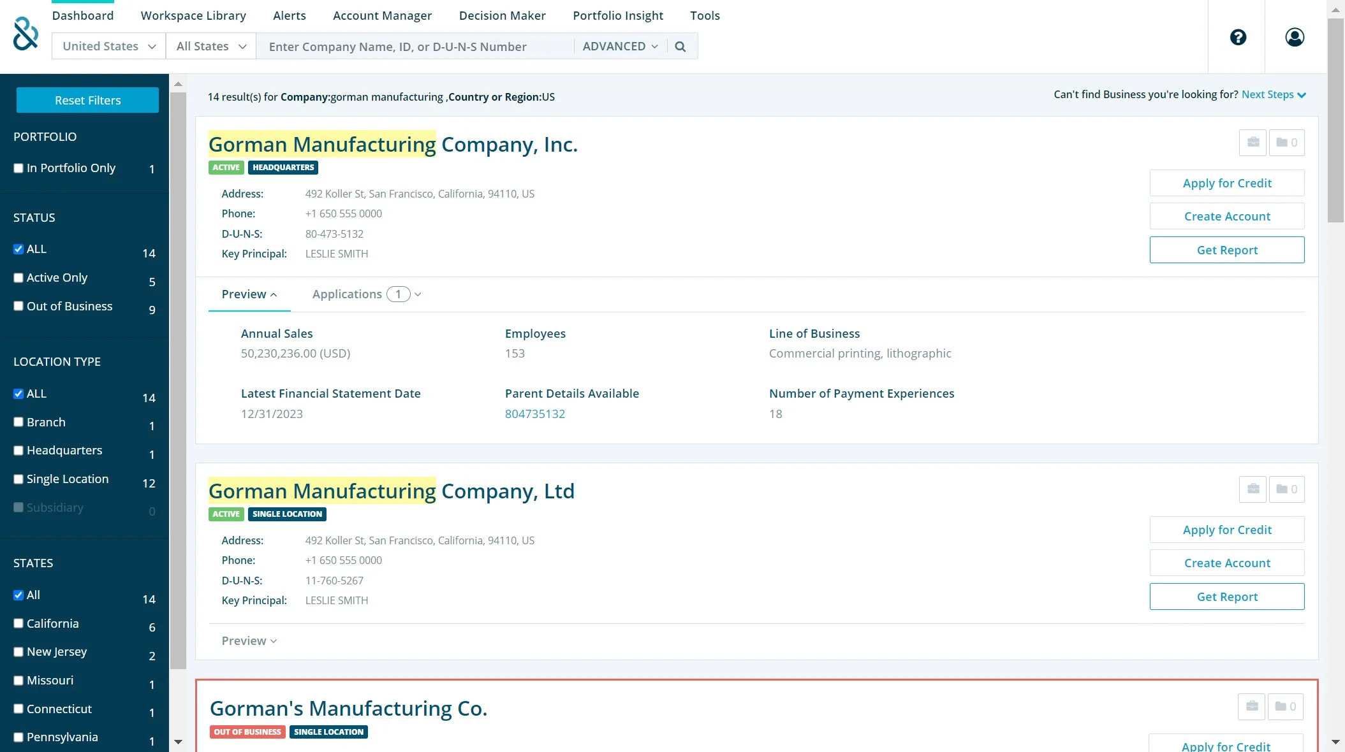Open Gorman Manufacturing Company, Inc. title
The height and width of the screenshot is (752, 1345).
pos(393,145)
